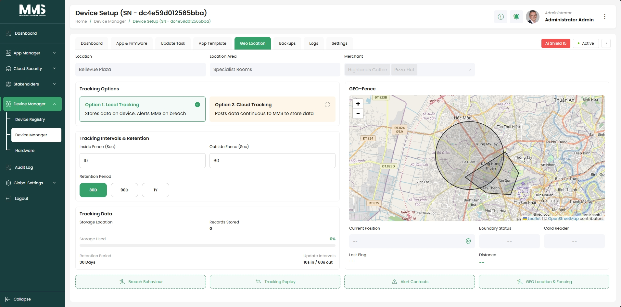Viewport: 621px width, 307px height.
Task: Choose the 90D retention period
Action: pyautogui.click(x=124, y=190)
